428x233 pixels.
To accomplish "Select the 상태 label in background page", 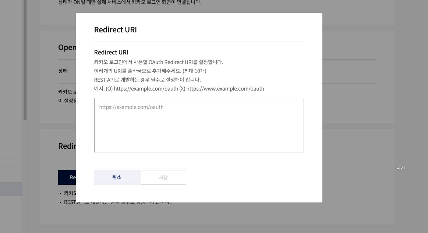I will [63, 71].
